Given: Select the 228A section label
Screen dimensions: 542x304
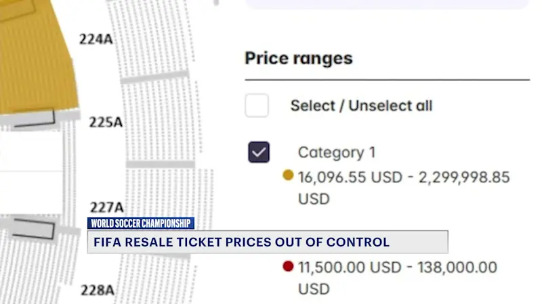Looking at the screenshot, I should (x=98, y=290).
